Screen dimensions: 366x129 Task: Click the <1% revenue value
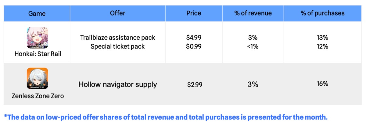click(x=253, y=46)
